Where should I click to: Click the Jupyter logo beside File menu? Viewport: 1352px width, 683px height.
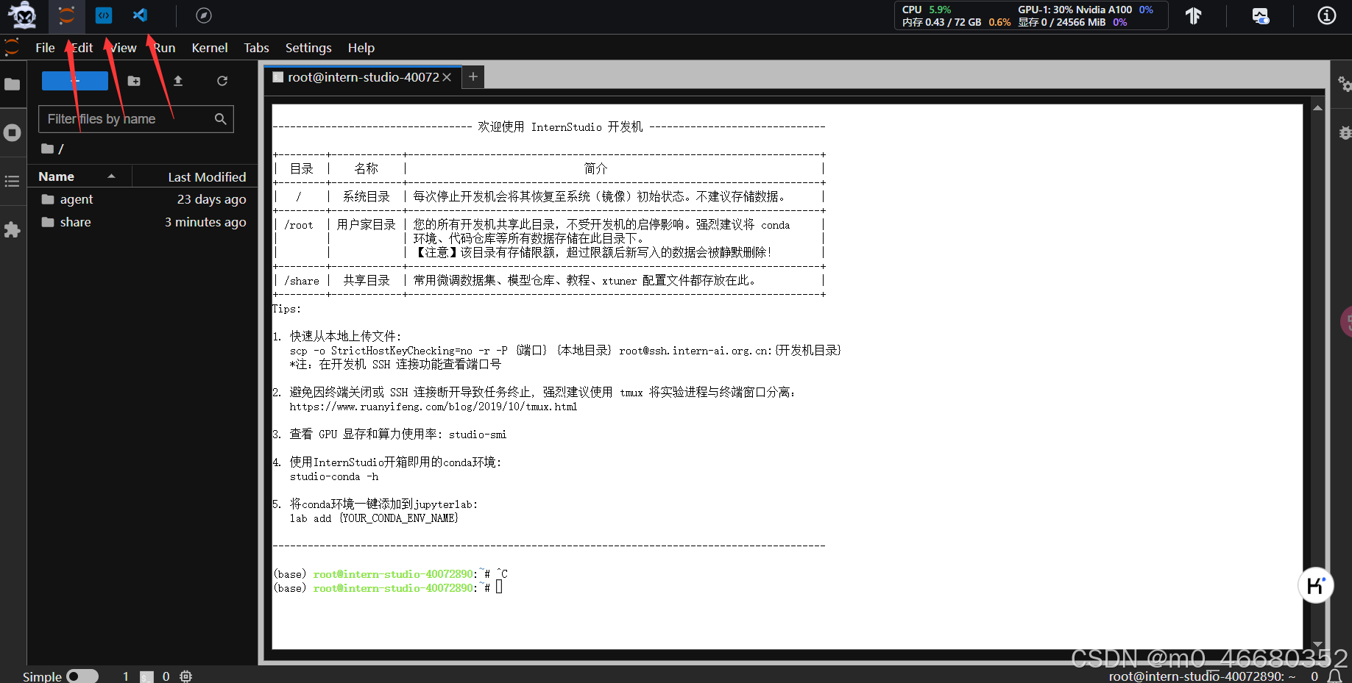coord(12,48)
